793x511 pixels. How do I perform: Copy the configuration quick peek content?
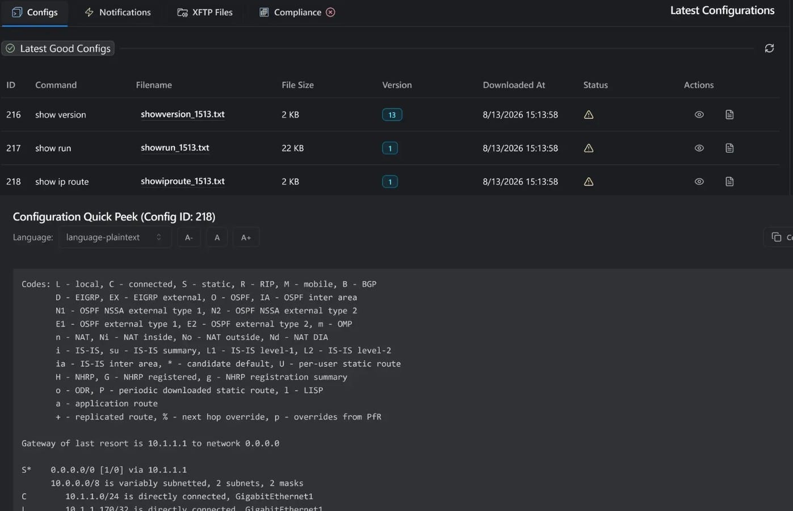point(779,237)
